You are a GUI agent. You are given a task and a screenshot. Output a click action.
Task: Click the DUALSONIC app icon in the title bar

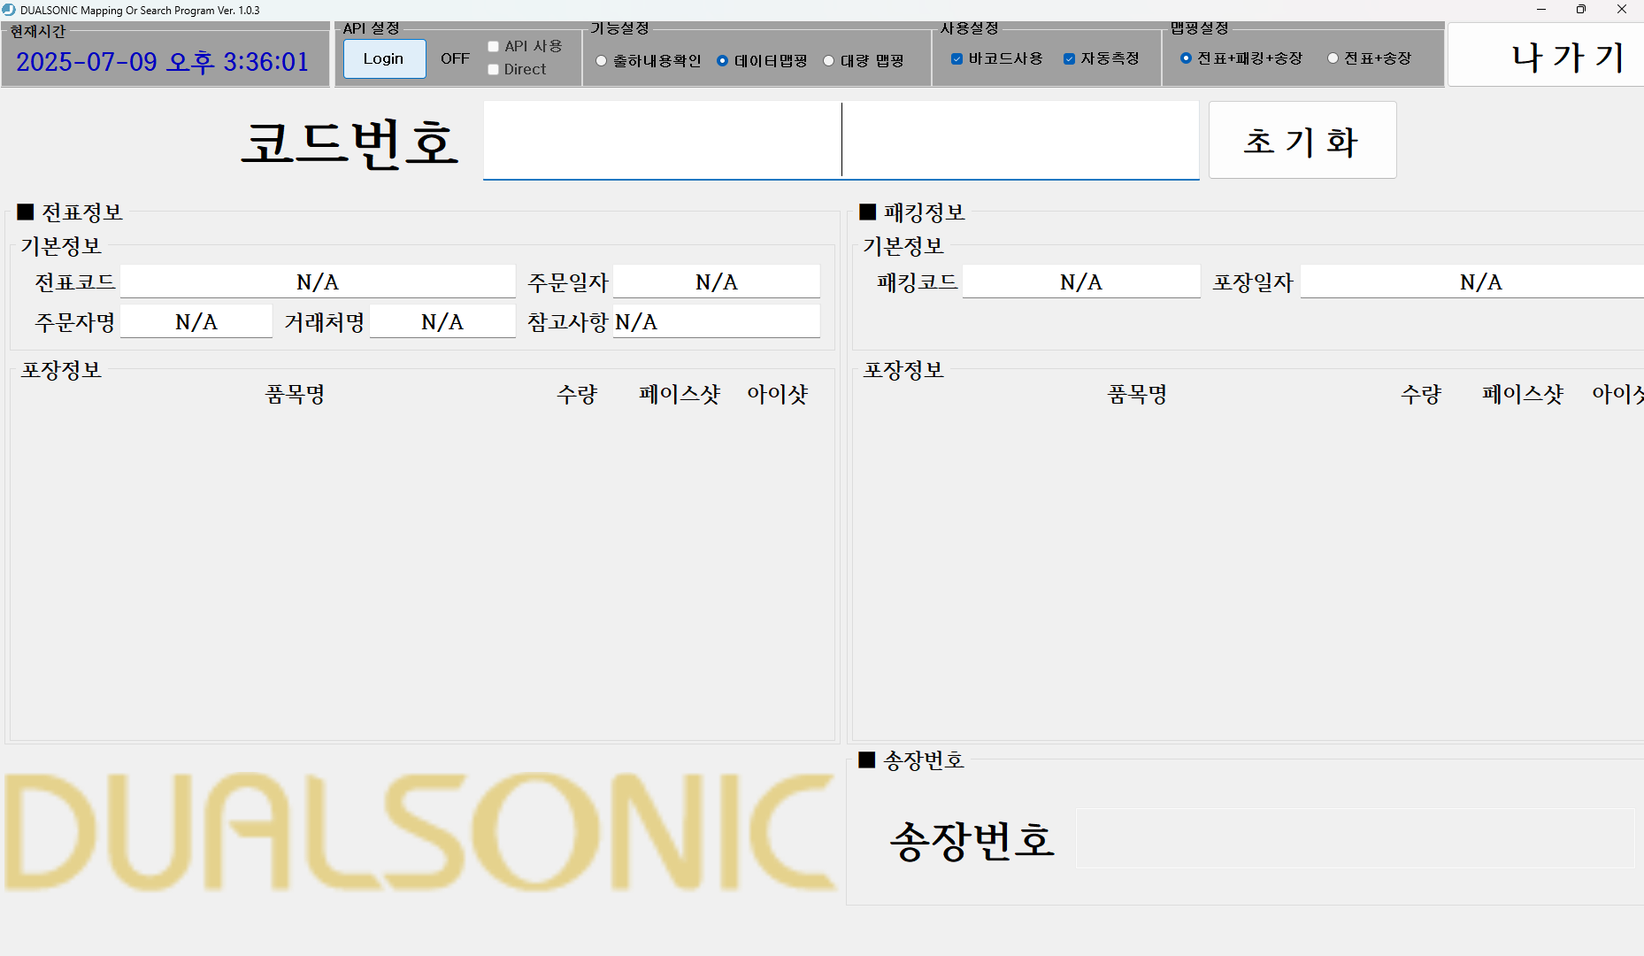tap(10, 10)
